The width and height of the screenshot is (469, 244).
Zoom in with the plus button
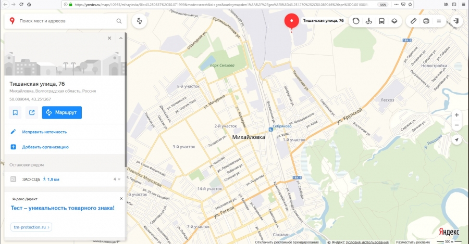(456, 115)
